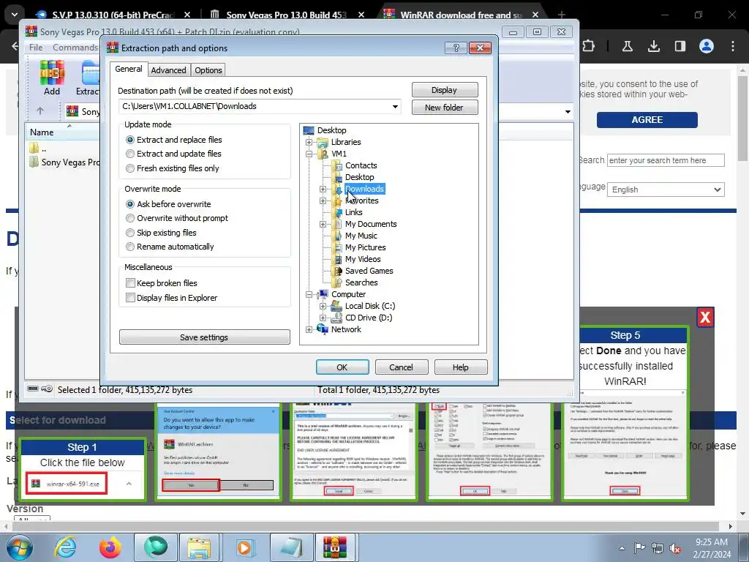Click the My Music folder icon
The height and width of the screenshot is (562, 749).
[x=337, y=236]
